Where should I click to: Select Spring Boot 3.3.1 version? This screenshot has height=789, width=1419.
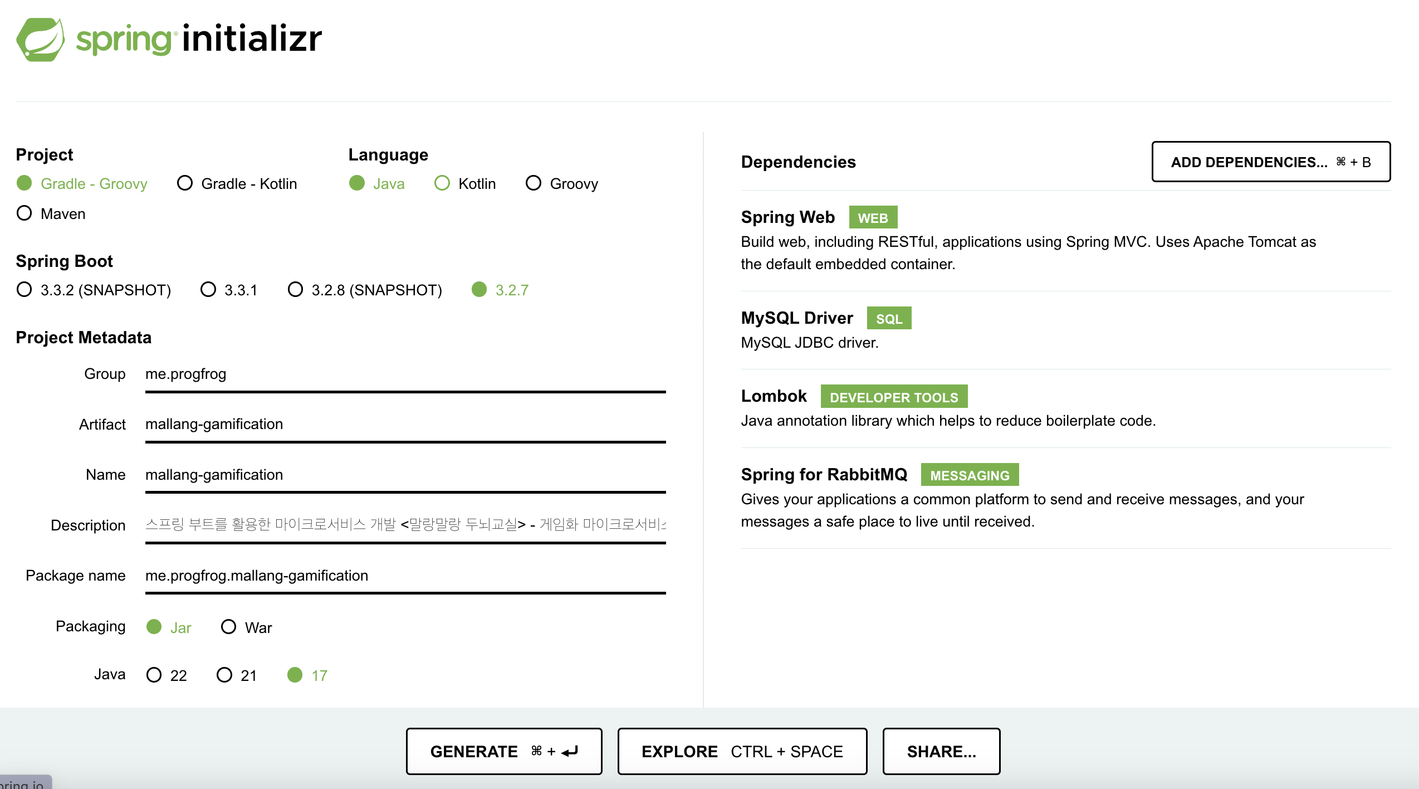208,290
